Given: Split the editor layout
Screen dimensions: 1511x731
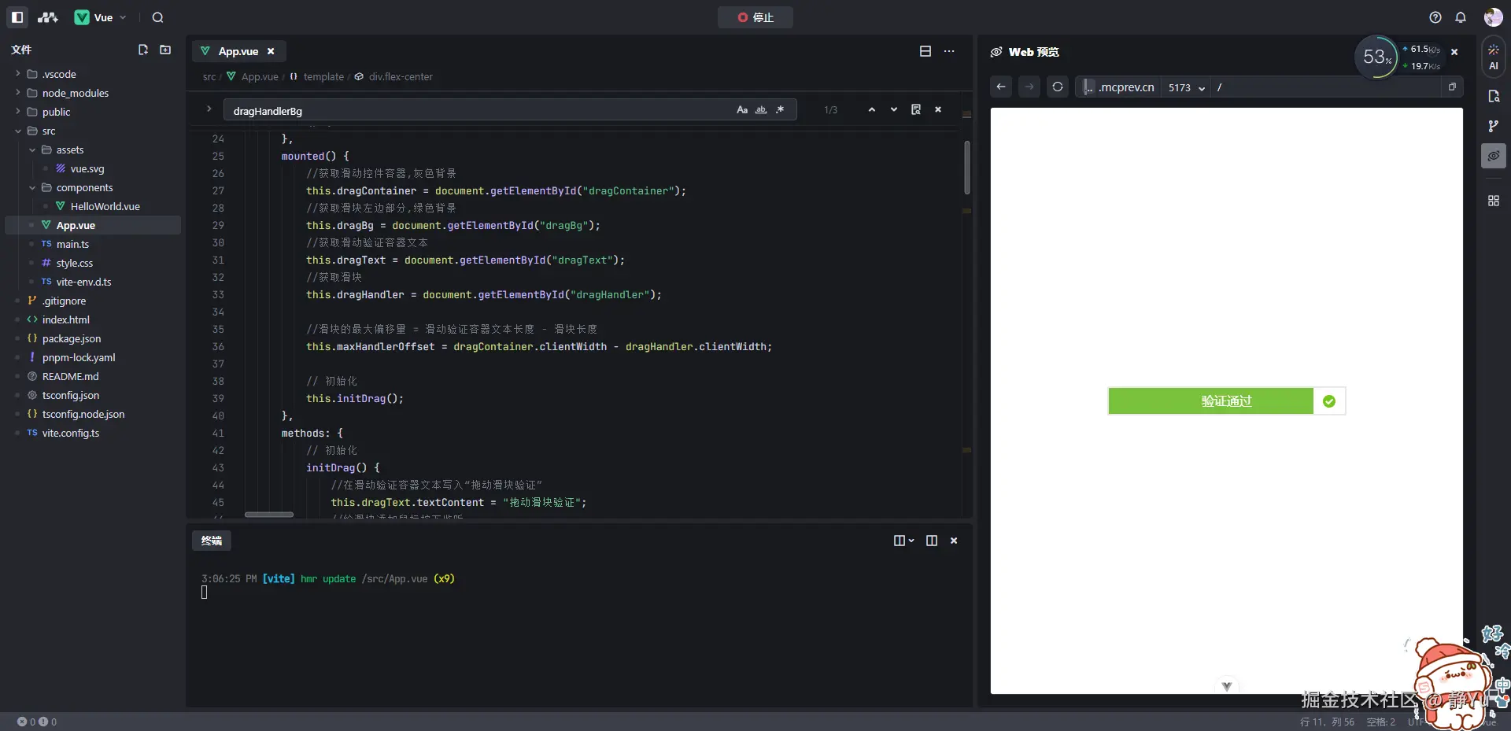Looking at the screenshot, I should tap(925, 51).
